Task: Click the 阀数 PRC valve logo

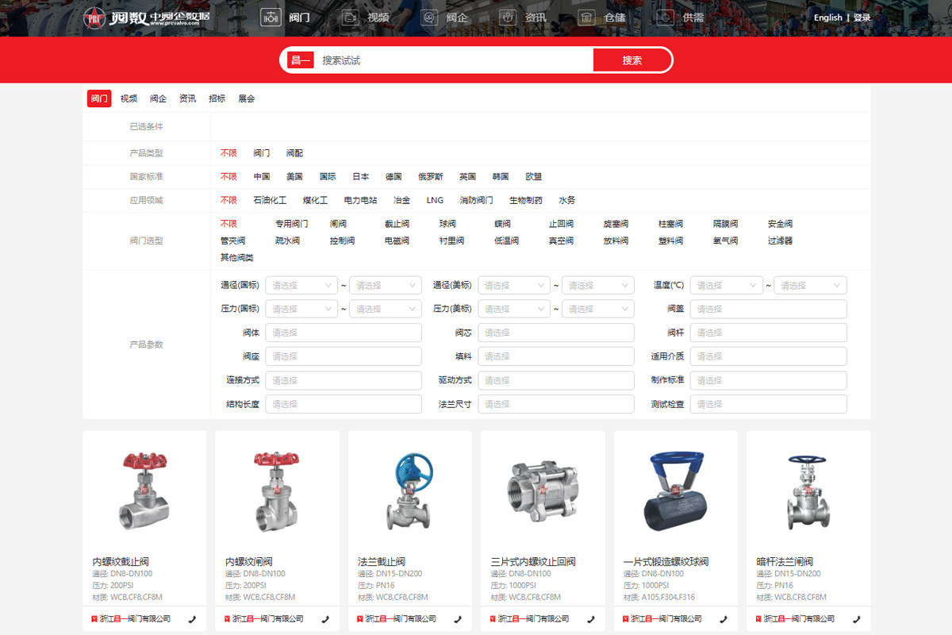Action: coord(148,17)
